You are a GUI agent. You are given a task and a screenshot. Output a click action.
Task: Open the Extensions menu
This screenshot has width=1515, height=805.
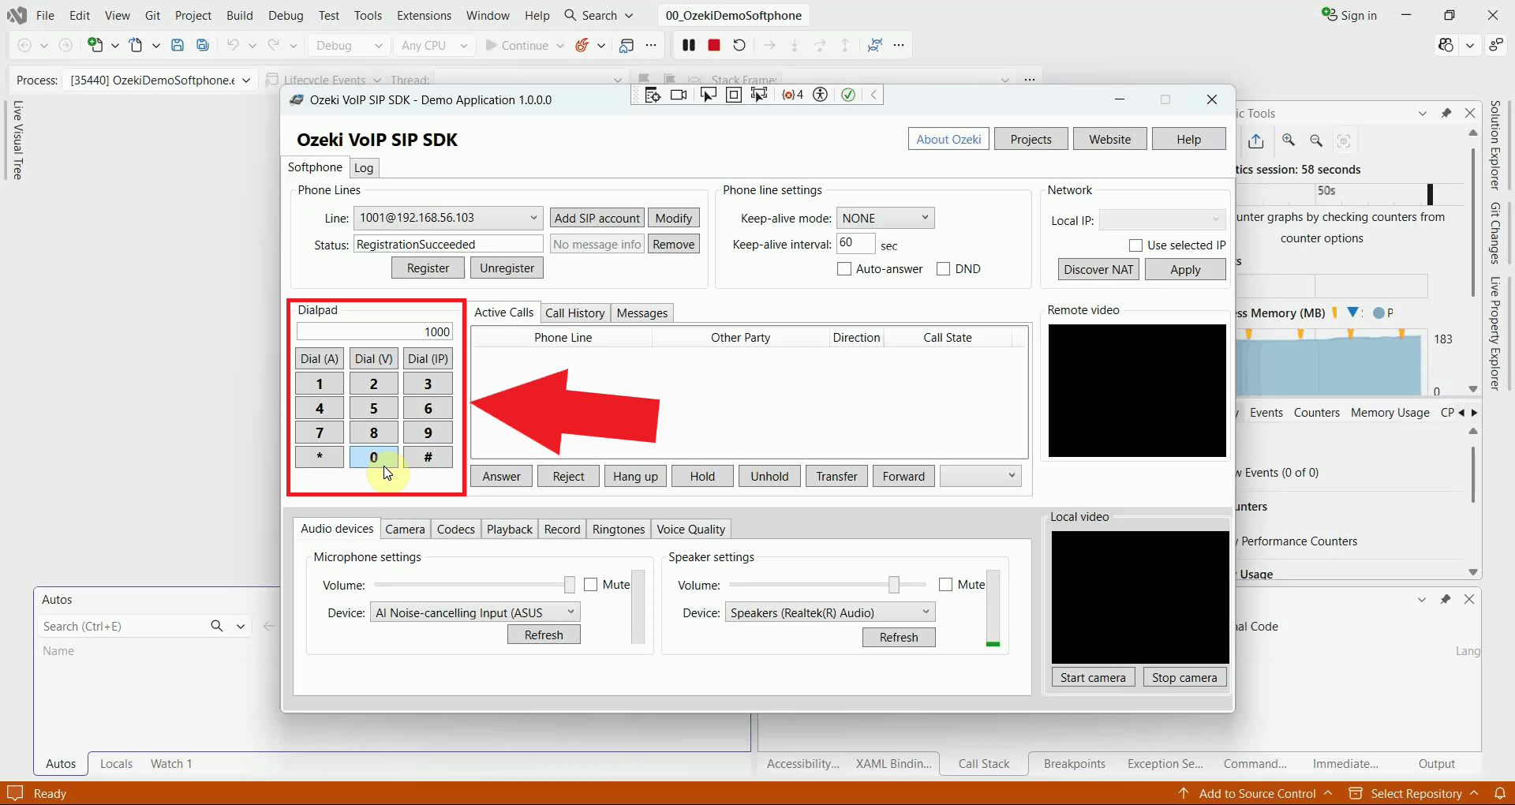[x=424, y=15]
